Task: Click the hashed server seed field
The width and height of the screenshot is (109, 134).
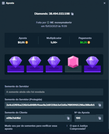Action: coord(50,105)
